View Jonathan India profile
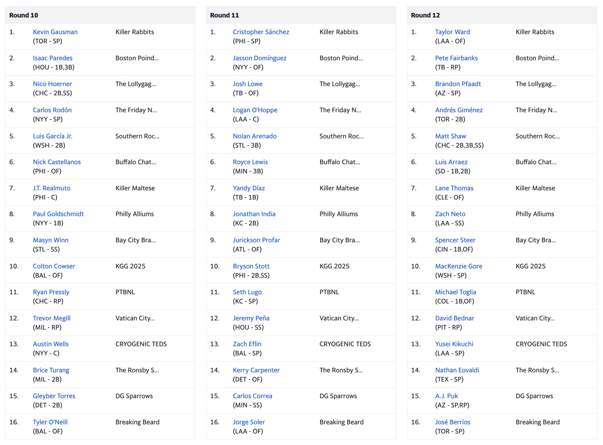The height and width of the screenshot is (445, 603). pyautogui.click(x=254, y=214)
